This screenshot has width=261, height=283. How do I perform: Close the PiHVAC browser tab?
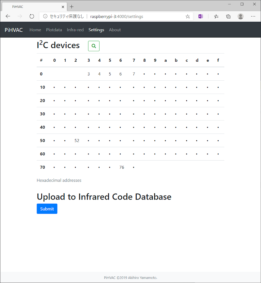pos(63,7)
